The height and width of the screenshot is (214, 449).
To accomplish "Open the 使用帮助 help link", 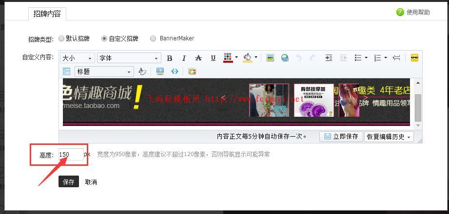I will pyautogui.click(x=413, y=12).
